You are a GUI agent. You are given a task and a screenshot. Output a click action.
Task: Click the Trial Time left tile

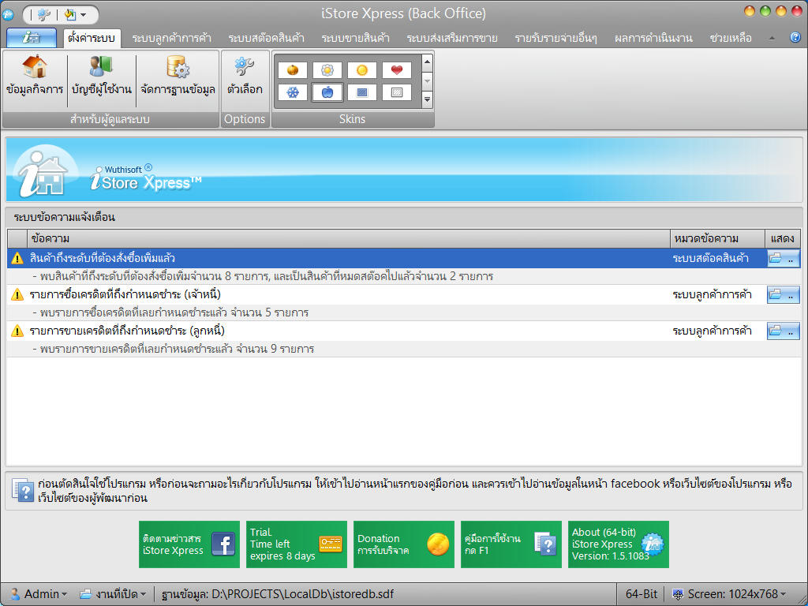(297, 544)
